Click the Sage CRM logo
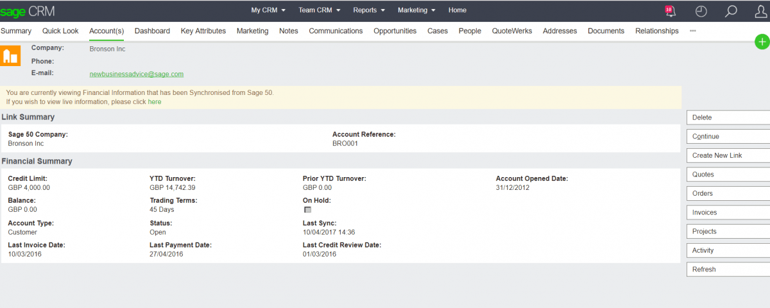Screen dimensions: 770x308 pos(27,11)
